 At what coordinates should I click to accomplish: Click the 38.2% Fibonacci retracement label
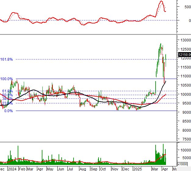[x=7, y=98]
